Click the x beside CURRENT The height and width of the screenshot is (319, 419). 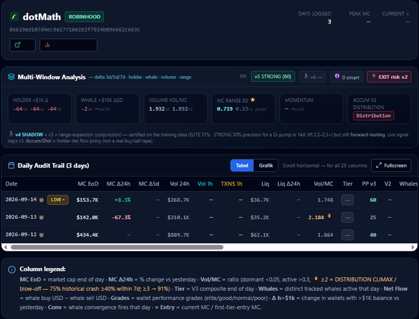pos(407,14)
